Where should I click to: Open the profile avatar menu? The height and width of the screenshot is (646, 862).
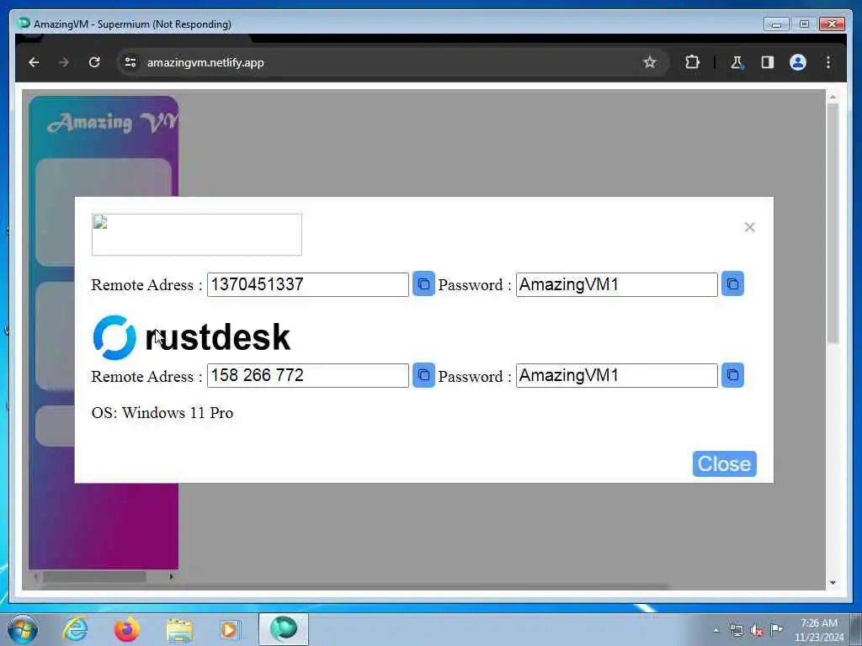tap(798, 62)
